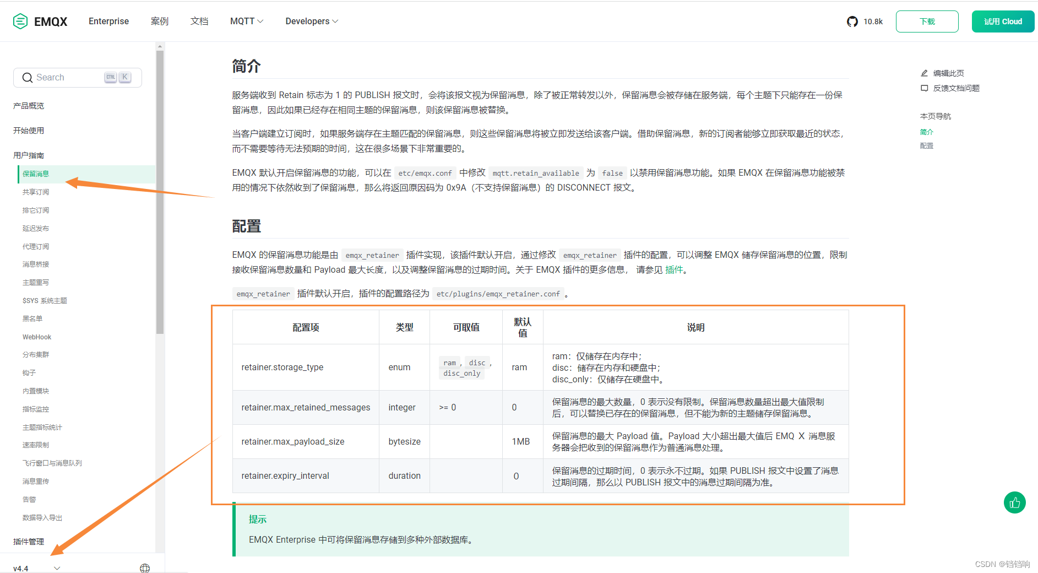This screenshot has height=573, width=1038.
Task: Click the feedback document issue icon
Action: click(x=925, y=88)
